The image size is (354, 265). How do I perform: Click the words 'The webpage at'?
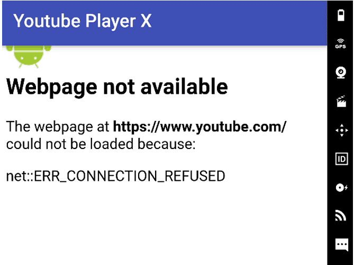tap(58, 127)
